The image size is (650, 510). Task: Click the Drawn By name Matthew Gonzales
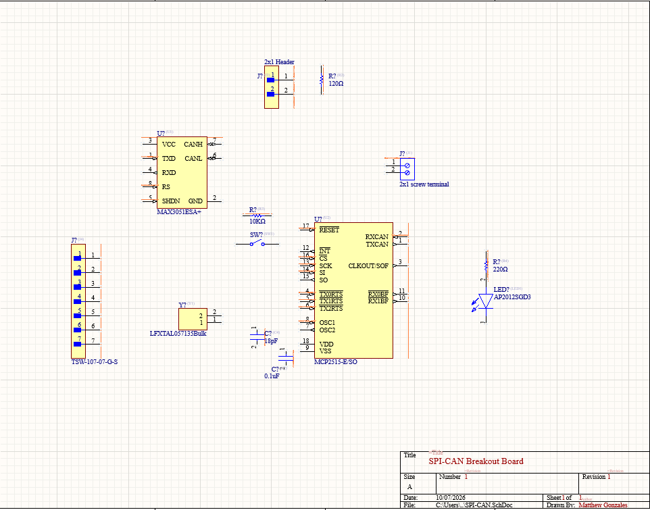[x=603, y=505]
